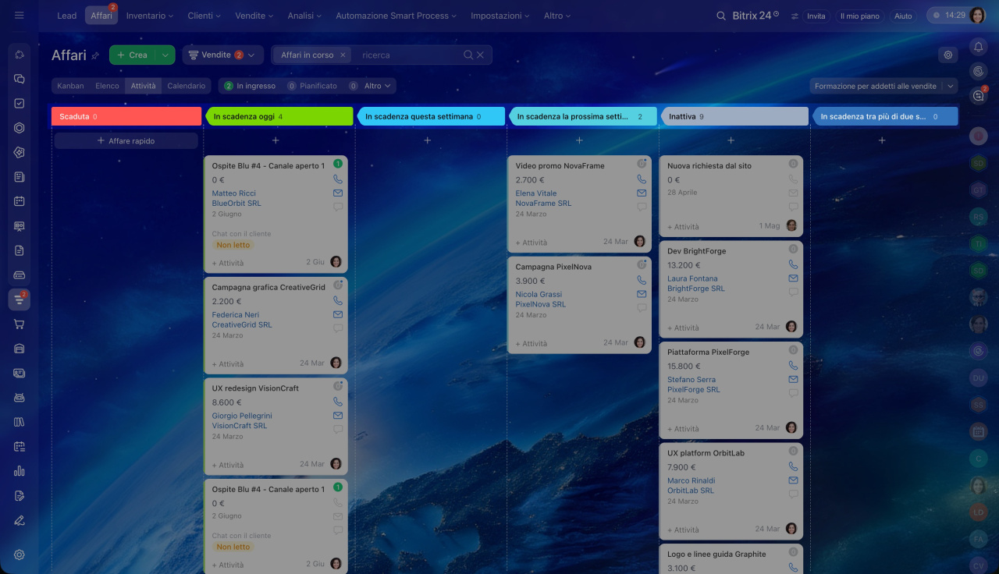The width and height of the screenshot is (999, 574).
Task: Click the phone icon on UX platform OrbitLab card
Action: point(793,466)
